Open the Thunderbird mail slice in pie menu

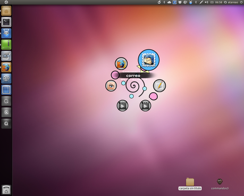149,60
